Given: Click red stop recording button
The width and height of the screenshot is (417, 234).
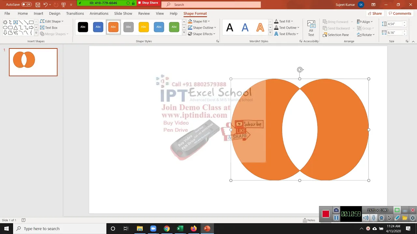Looking at the screenshot, I should (326, 214).
